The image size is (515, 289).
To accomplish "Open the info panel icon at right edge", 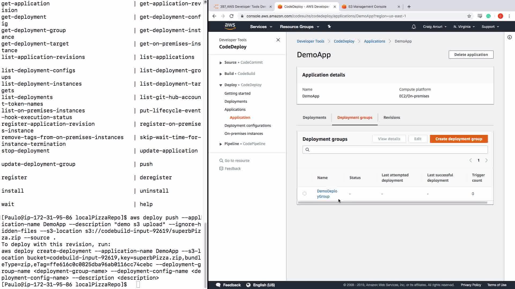I will [509, 37].
